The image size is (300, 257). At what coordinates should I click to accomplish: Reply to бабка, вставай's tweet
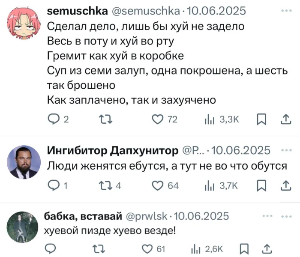tap(51, 248)
